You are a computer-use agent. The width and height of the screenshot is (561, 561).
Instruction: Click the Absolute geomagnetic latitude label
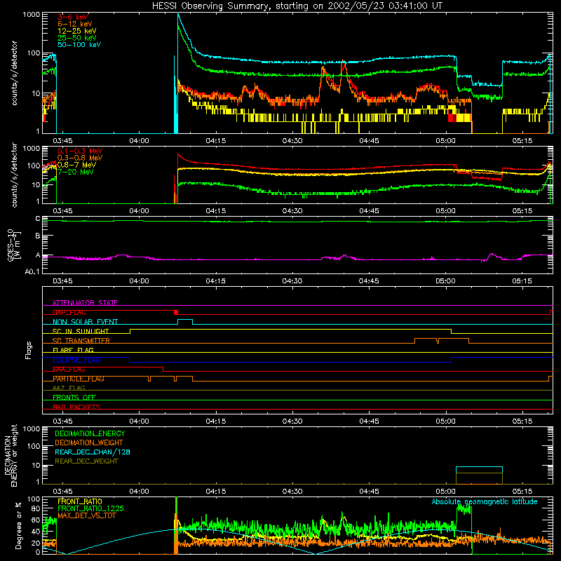click(x=485, y=501)
